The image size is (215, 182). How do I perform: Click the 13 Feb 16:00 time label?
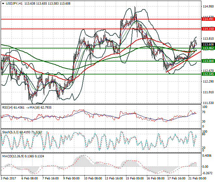point(114,178)
